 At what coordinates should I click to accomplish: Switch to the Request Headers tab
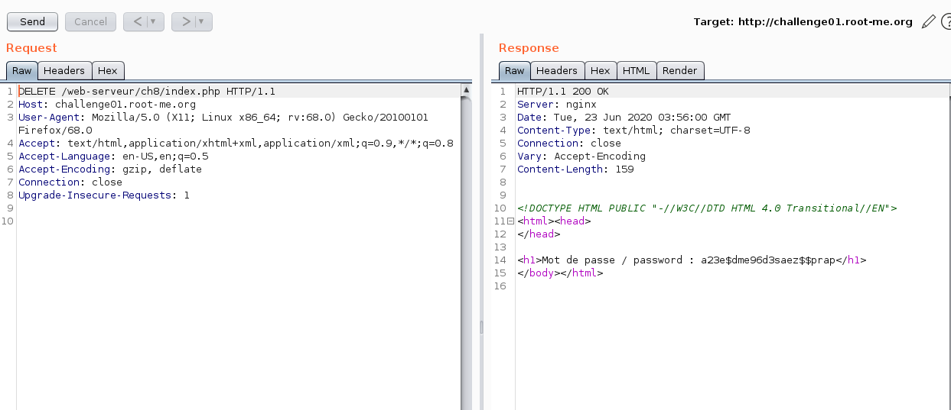point(64,71)
